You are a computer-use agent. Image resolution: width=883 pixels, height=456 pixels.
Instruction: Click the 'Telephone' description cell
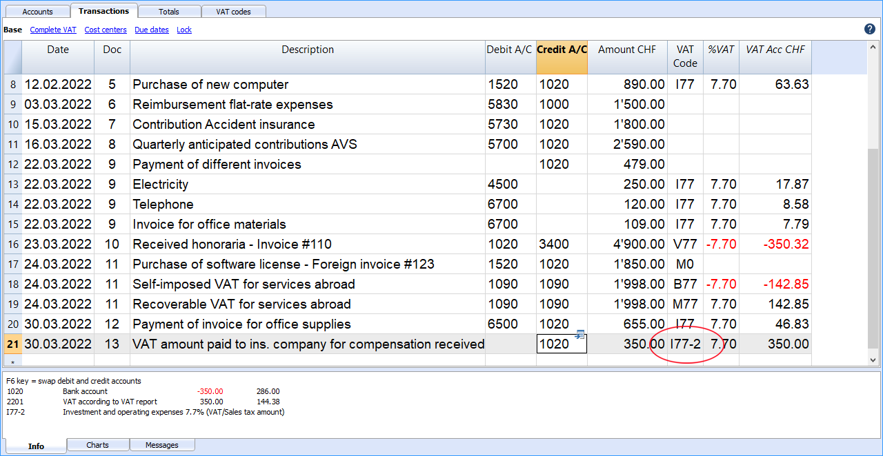(x=308, y=205)
